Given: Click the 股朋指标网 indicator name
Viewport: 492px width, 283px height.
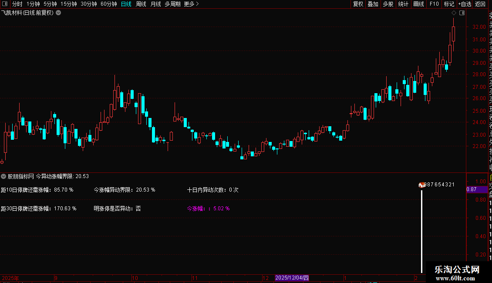Looking at the screenshot, I should (x=21, y=176).
